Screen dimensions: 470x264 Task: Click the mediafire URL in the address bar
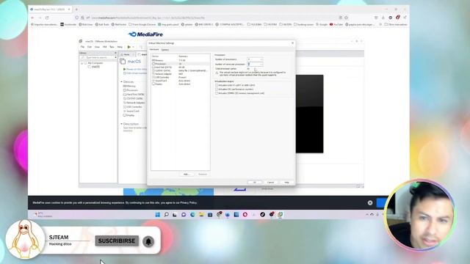coord(148,18)
